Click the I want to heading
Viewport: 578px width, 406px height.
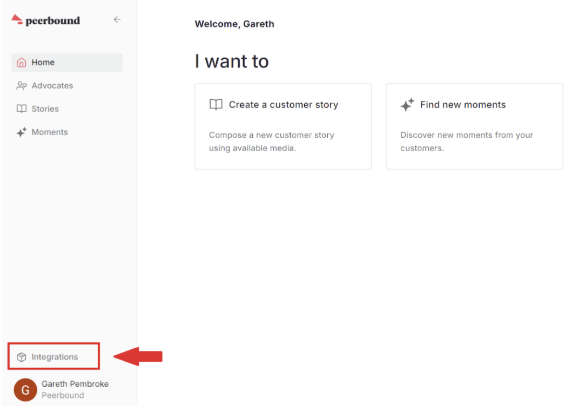pos(232,61)
